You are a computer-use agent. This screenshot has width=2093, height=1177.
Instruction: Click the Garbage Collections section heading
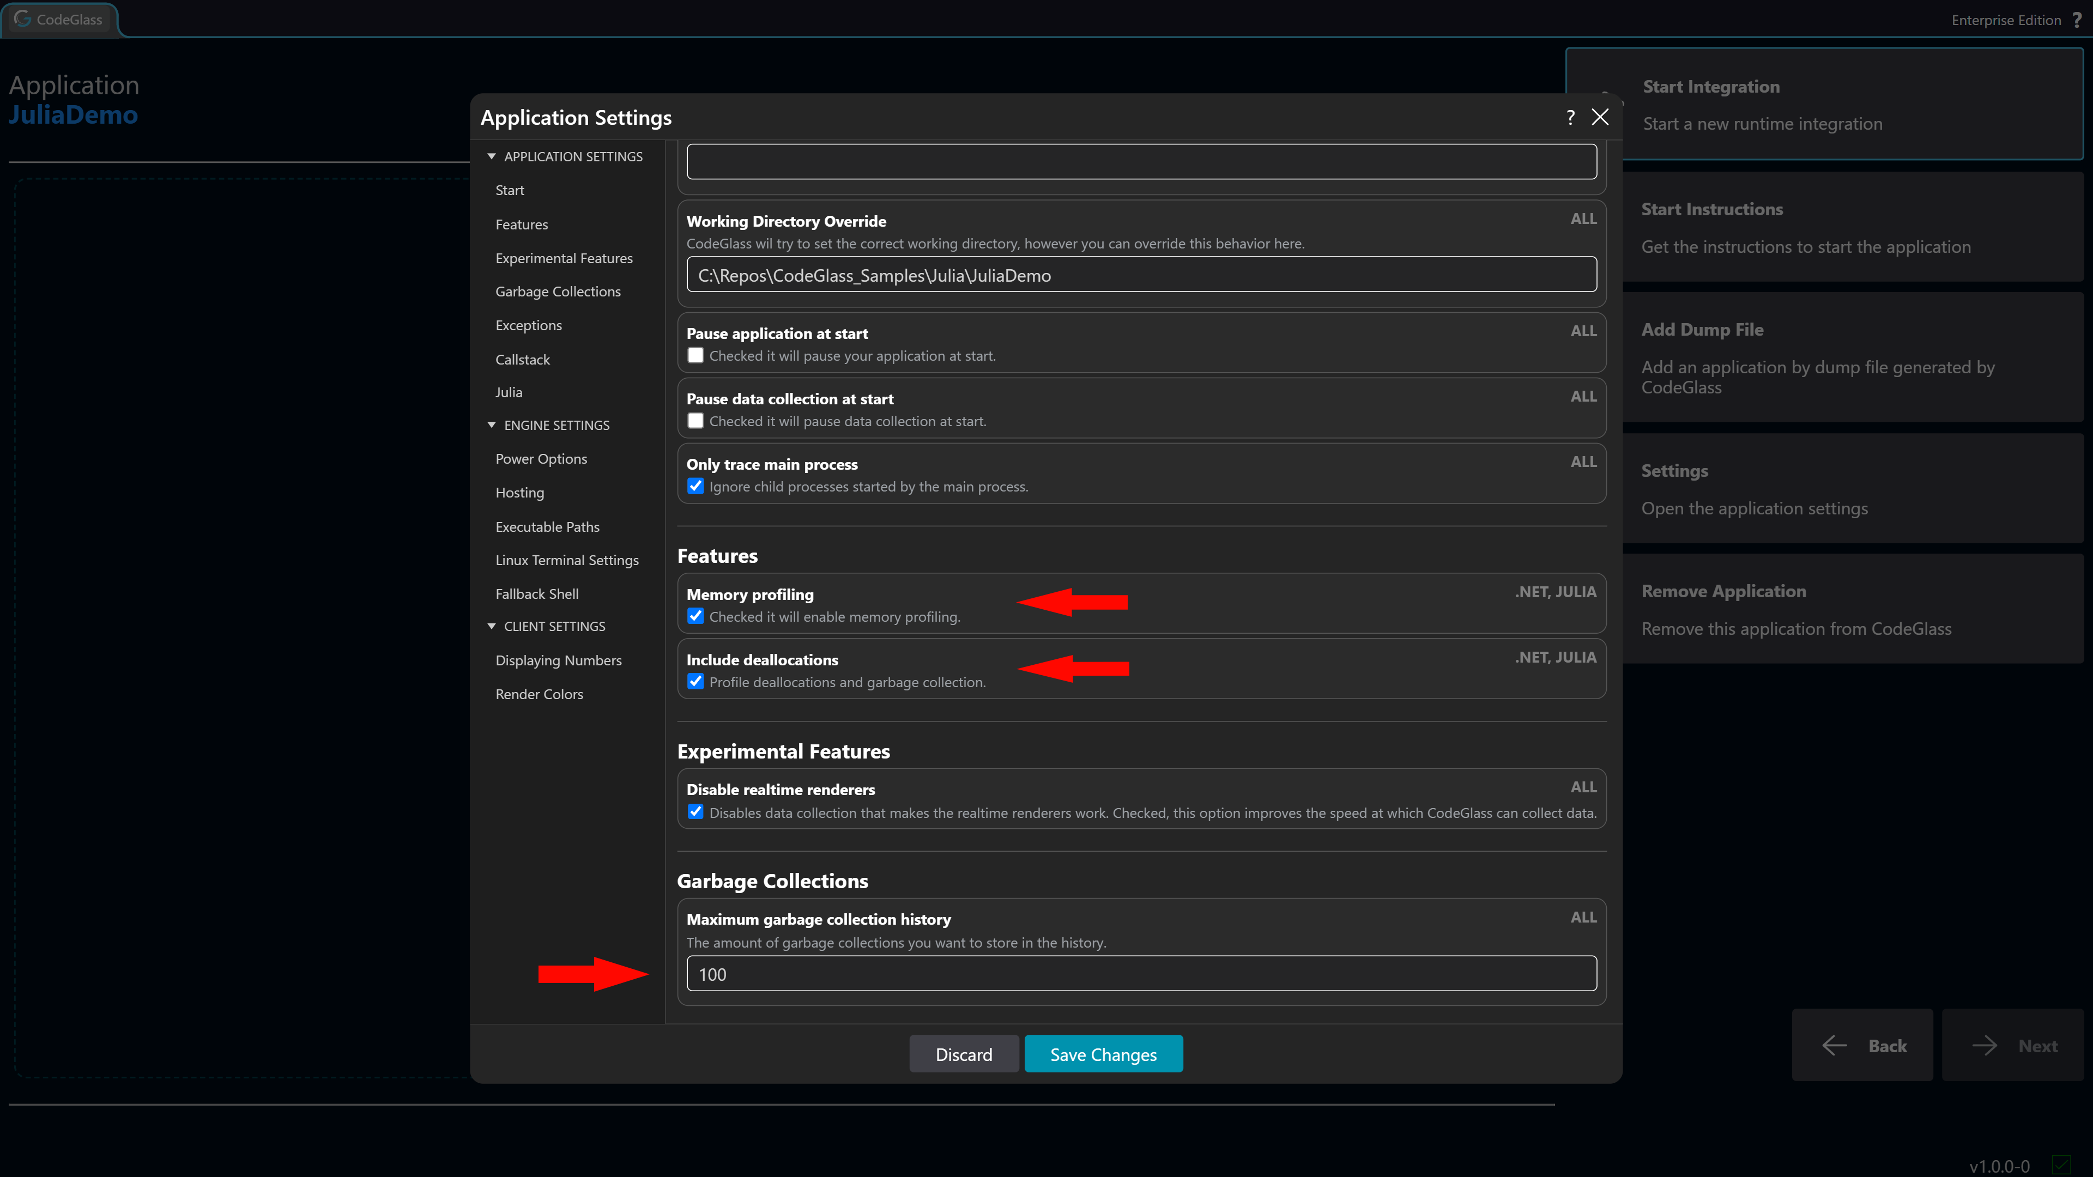click(x=773, y=881)
